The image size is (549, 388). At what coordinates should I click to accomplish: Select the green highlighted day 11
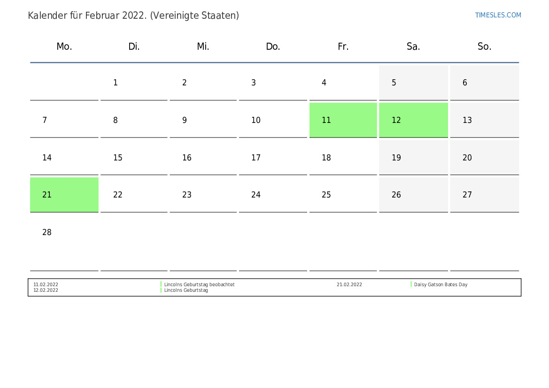point(343,120)
